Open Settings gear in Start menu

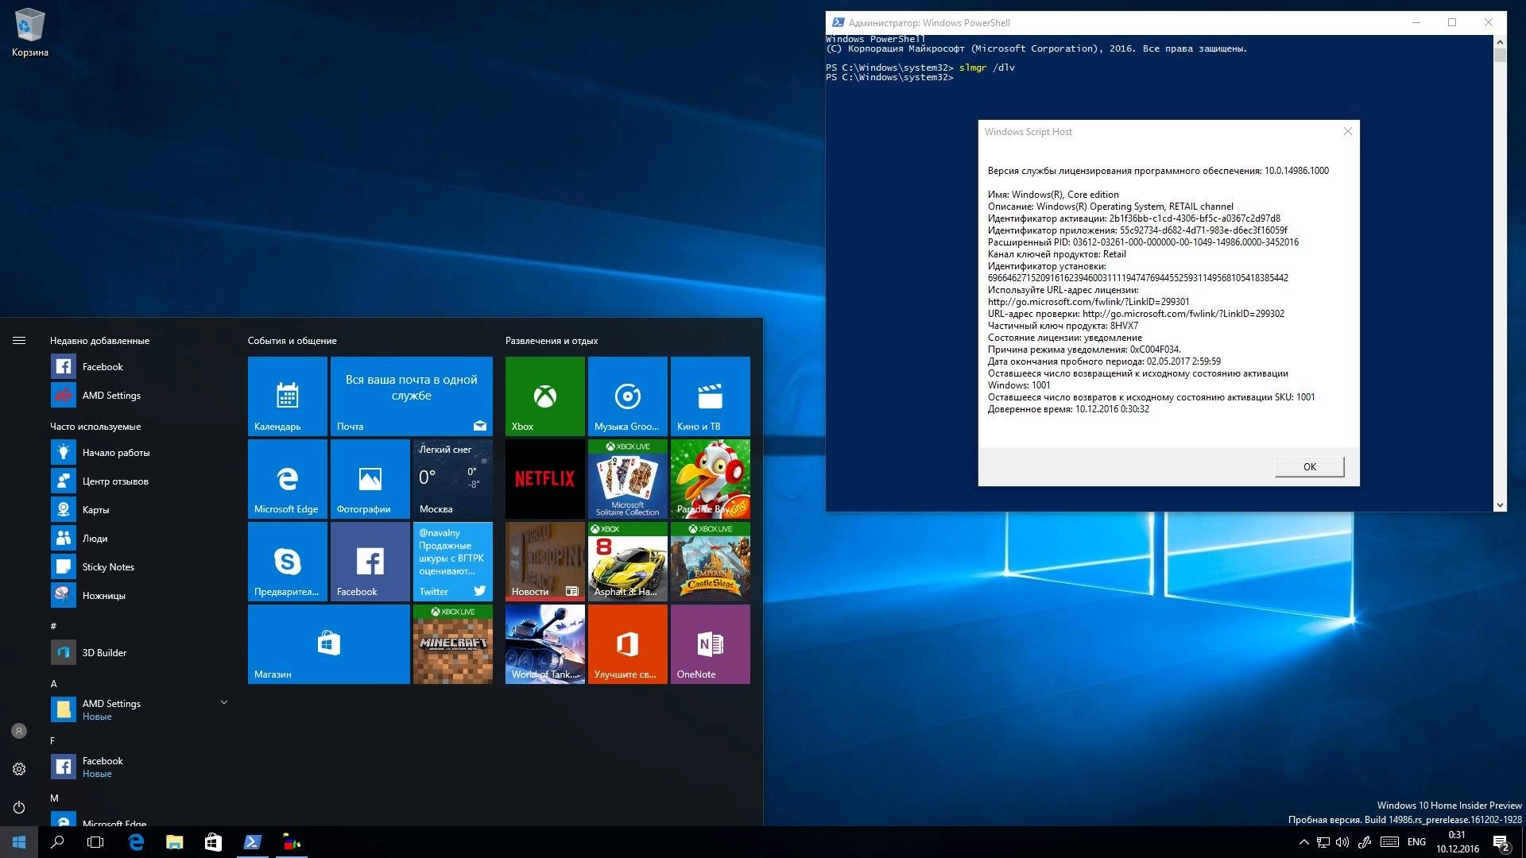coord(19,769)
